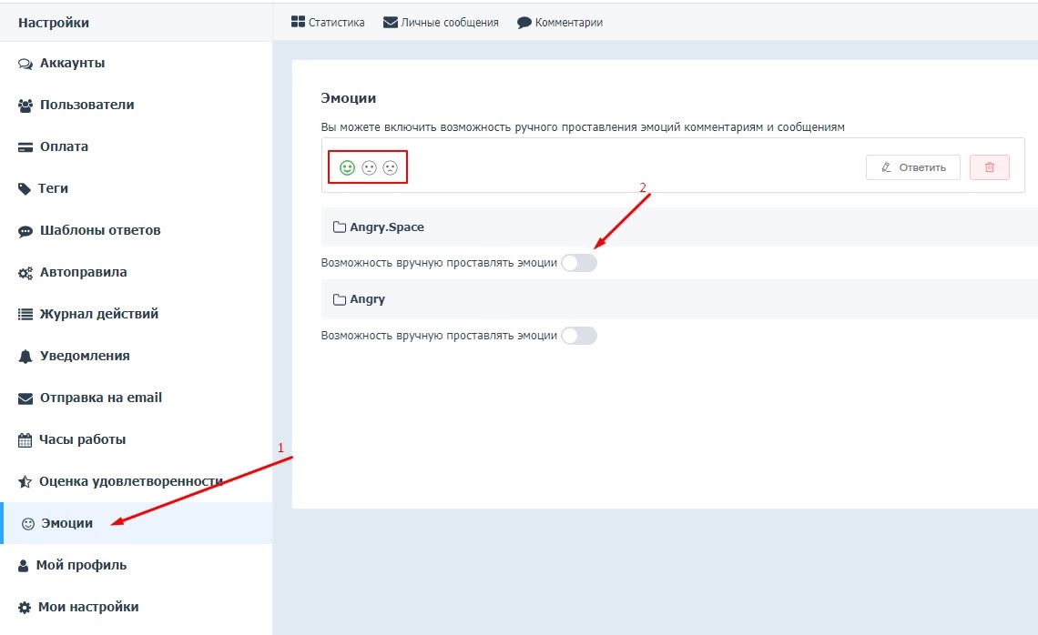Click the Часы работы calendar icon

[25, 440]
